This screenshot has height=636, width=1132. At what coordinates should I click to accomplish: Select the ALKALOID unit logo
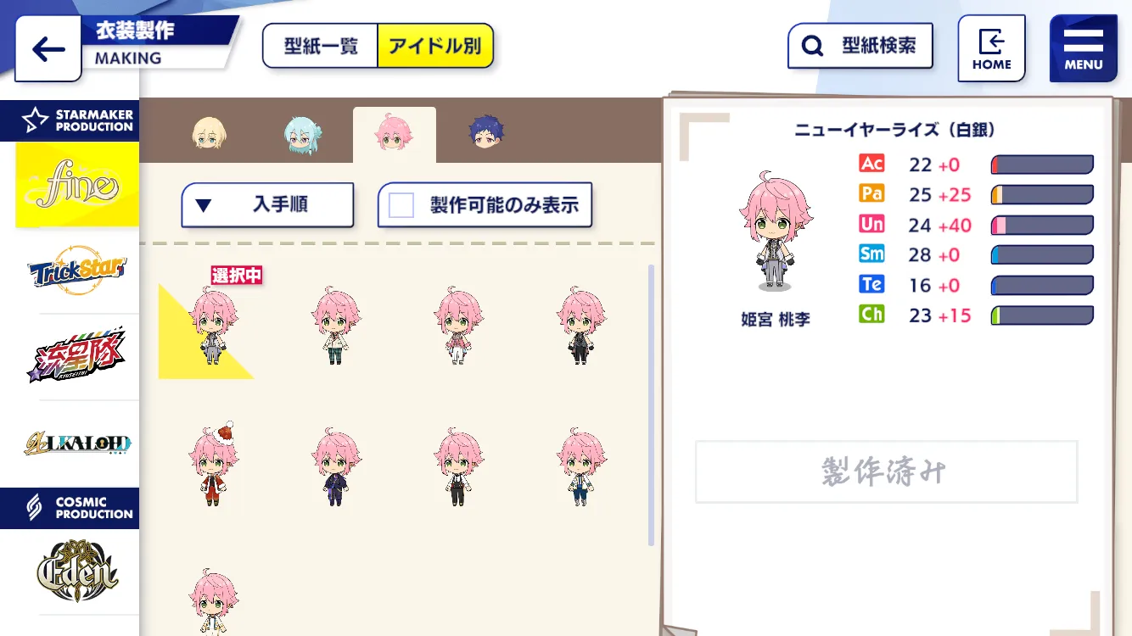click(77, 444)
